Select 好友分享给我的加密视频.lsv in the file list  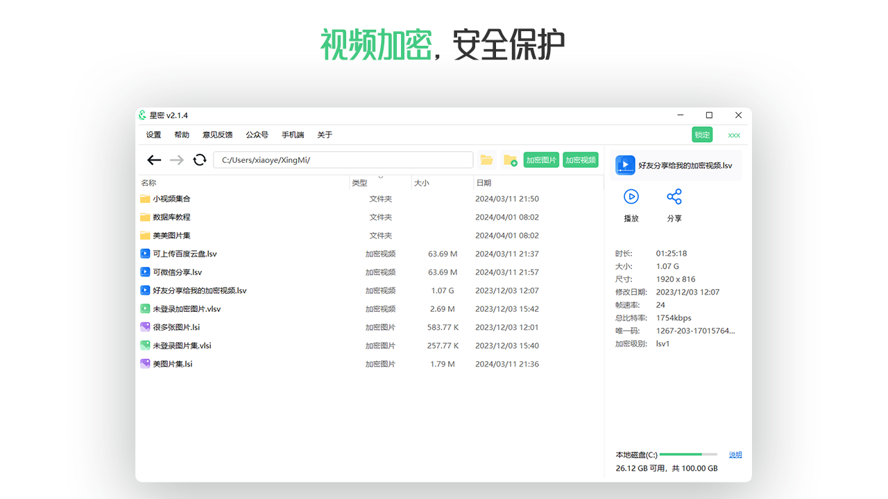tap(200, 290)
